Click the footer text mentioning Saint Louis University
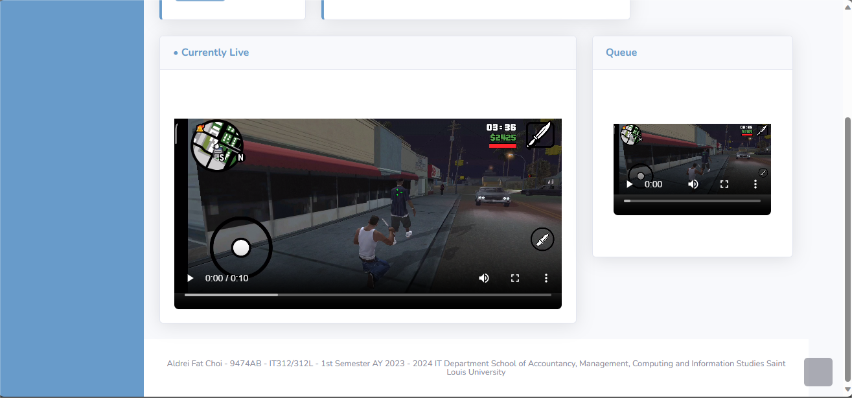The width and height of the screenshot is (852, 398). (x=476, y=368)
